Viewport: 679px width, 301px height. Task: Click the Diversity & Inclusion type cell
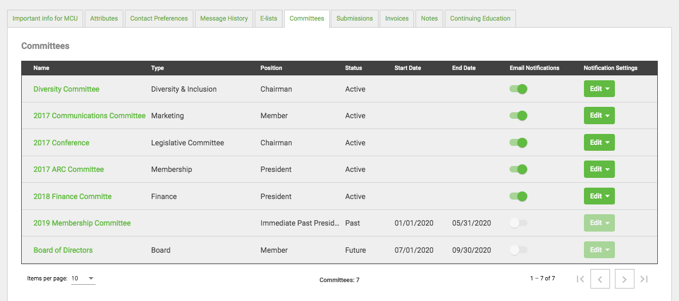[x=184, y=89]
